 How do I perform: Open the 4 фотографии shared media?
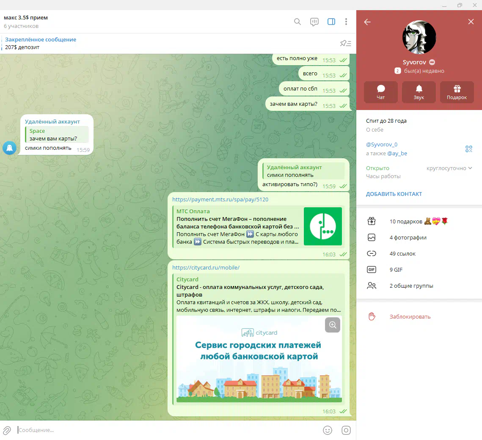point(419,237)
